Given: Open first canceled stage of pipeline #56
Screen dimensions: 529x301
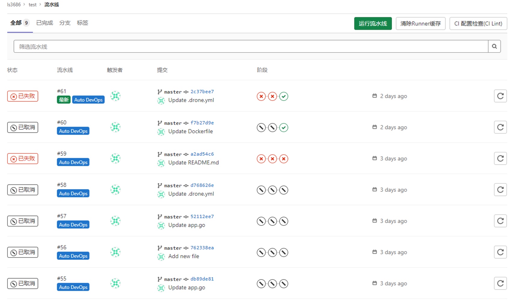Looking at the screenshot, I should [x=261, y=253].
